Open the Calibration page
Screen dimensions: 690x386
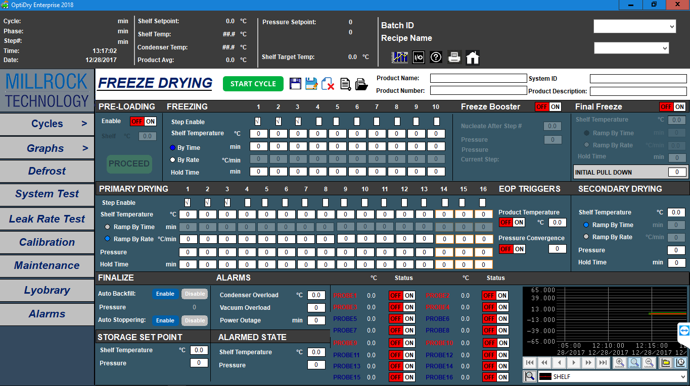(47, 242)
